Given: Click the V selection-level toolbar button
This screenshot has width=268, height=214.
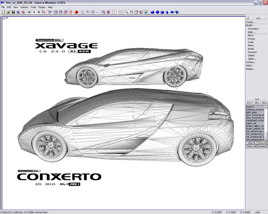Looking at the screenshot, I should 34,12.
